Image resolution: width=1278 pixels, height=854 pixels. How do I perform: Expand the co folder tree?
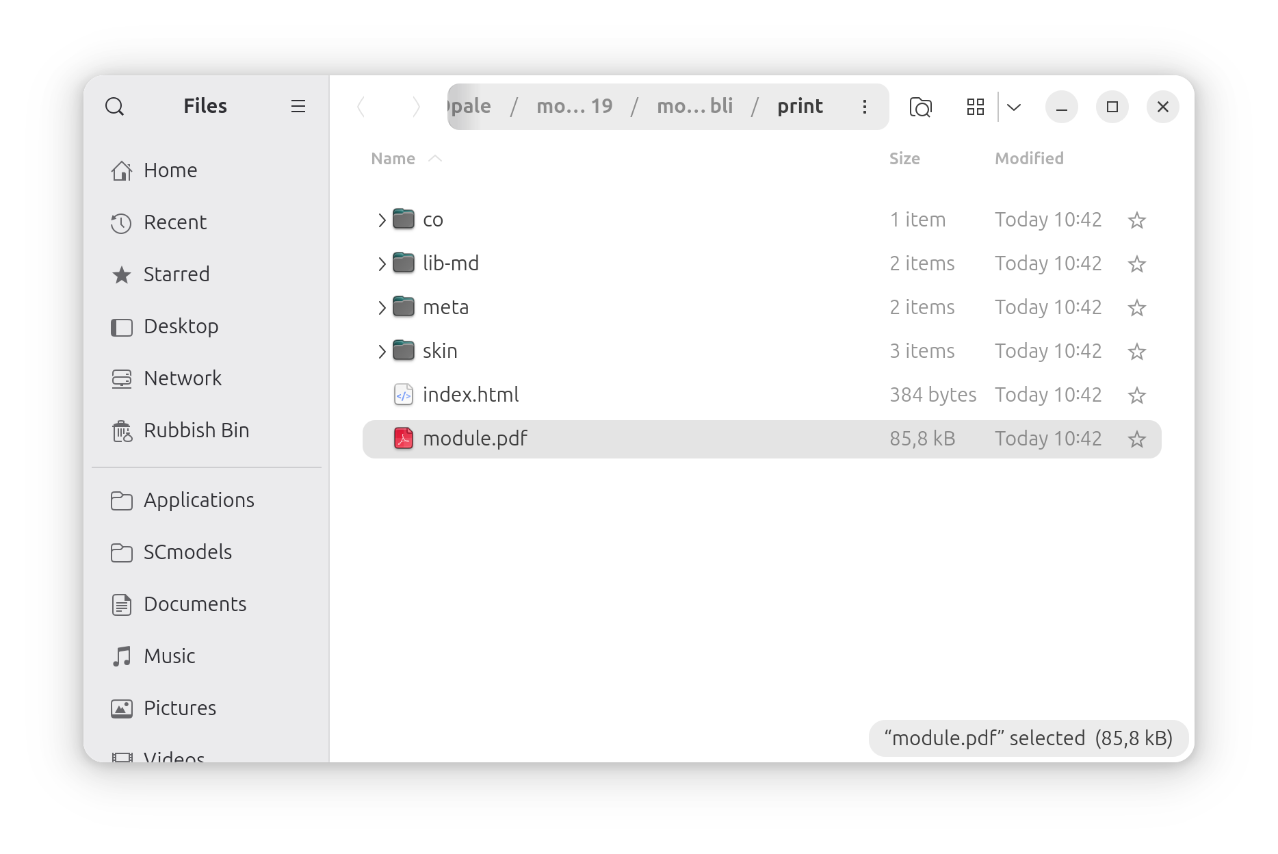tap(382, 220)
